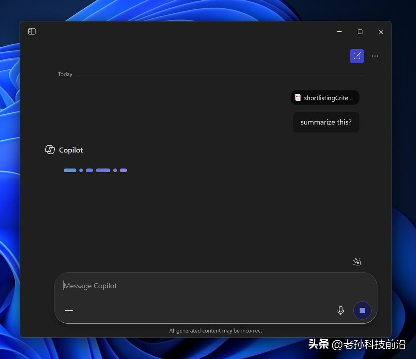Click the Copilot logo icon
Image resolution: width=416 pixels, height=359 pixels.
pos(50,149)
